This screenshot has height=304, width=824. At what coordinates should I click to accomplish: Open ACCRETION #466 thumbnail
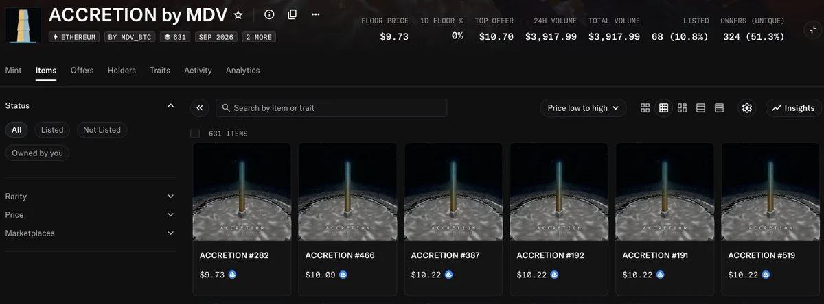coord(347,192)
